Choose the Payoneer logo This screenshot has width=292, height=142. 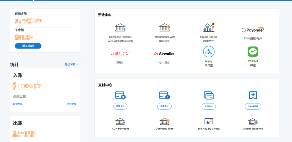pos(253,30)
